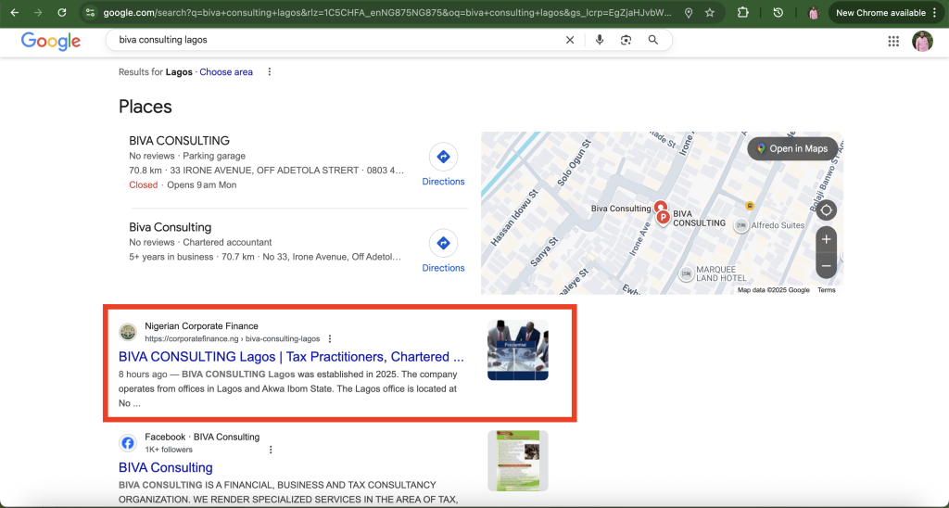Click the location pin icon in address bar
This screenshot has width=949, height=508.
[x=689, y=13]
